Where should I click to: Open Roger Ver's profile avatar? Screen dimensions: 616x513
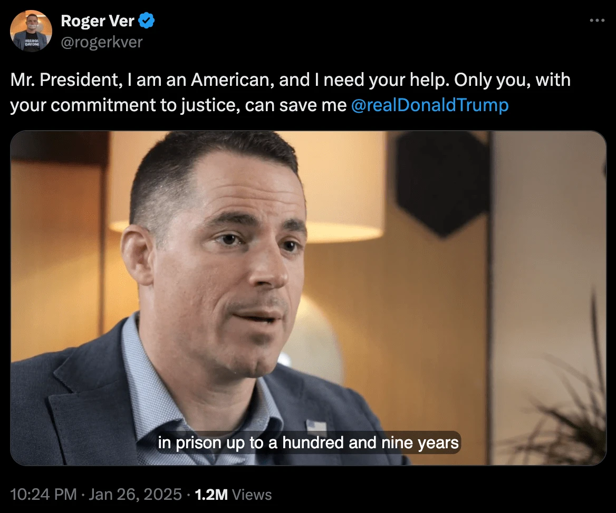point(31,31)
